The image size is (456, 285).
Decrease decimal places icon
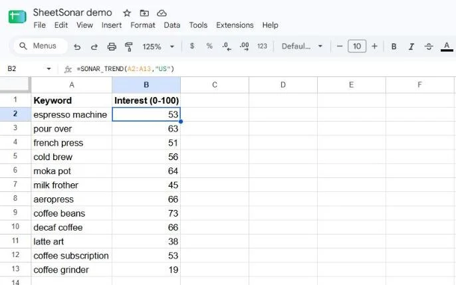227,47
